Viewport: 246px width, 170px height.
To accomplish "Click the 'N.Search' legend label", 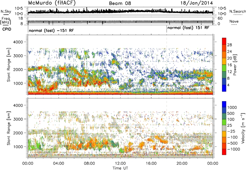I will point(237,11).
